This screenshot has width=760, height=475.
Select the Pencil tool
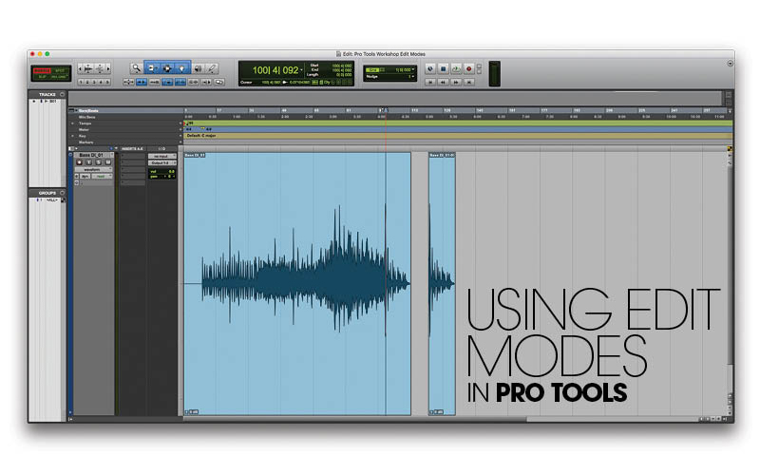tap(212, 68)
